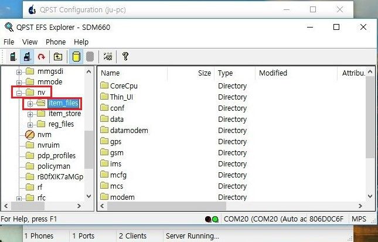Click the gray cylinder storage icon
378x242 pixels.
point(90,57)
